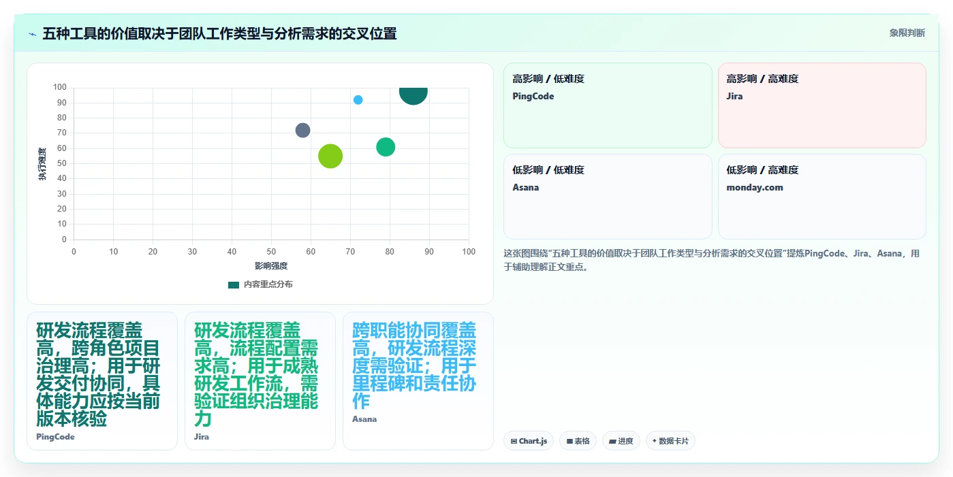Click the 内容重点分布 legend text
This screenshot has width=953, height=477.
pos(268,284)
